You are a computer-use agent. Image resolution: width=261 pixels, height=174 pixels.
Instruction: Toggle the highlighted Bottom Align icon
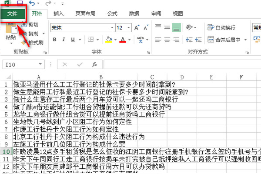coord(176,27)
